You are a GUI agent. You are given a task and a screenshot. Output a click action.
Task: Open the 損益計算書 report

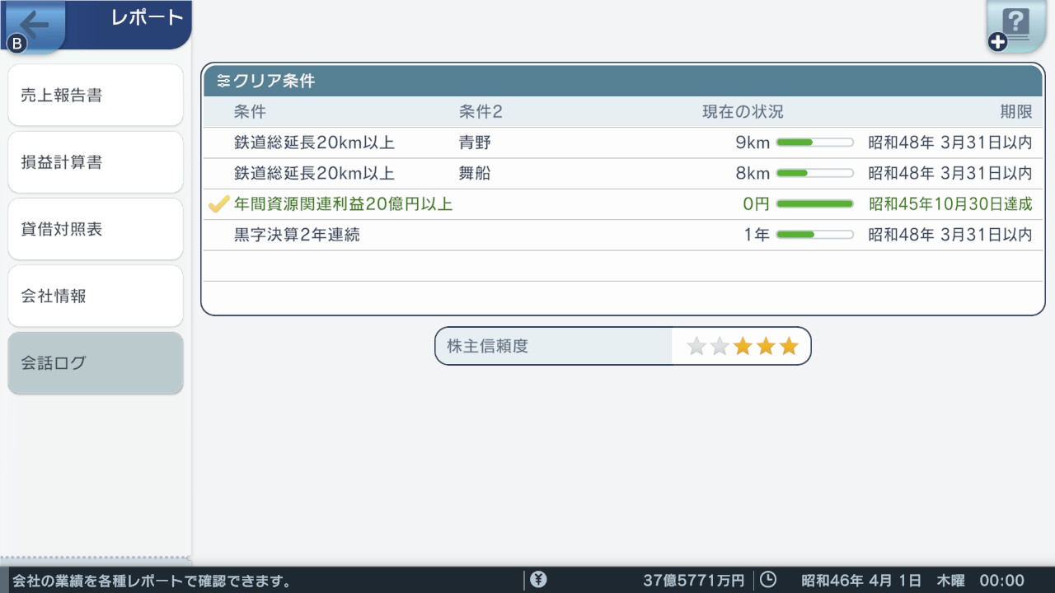point(96,162)
